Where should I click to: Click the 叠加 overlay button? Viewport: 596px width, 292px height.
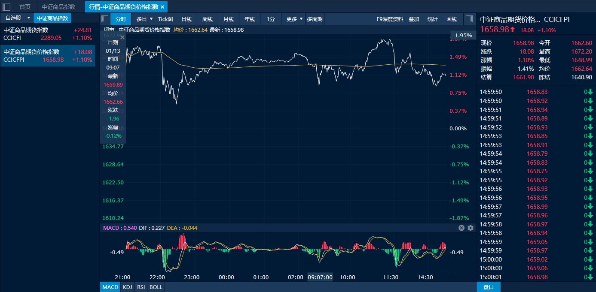[414, 19]
